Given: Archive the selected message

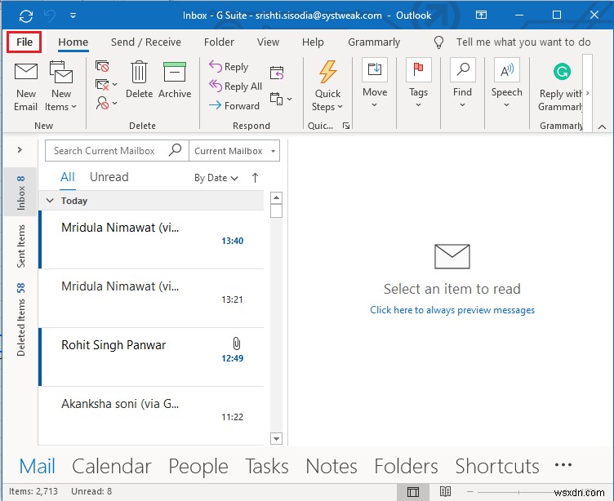Looking at the screenshot, I should (x=175, y=79).
